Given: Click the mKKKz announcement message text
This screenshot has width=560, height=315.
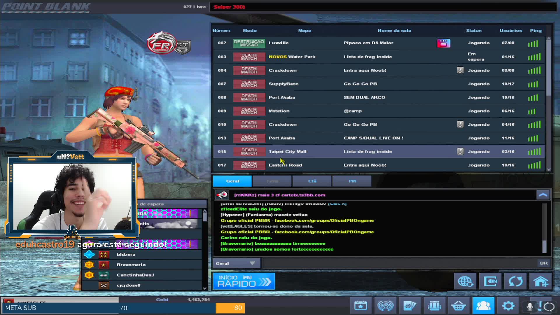Looking at the screenshot, I should click(279, 195).
